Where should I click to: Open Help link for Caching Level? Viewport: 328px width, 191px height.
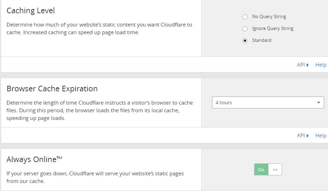[321, 65]
